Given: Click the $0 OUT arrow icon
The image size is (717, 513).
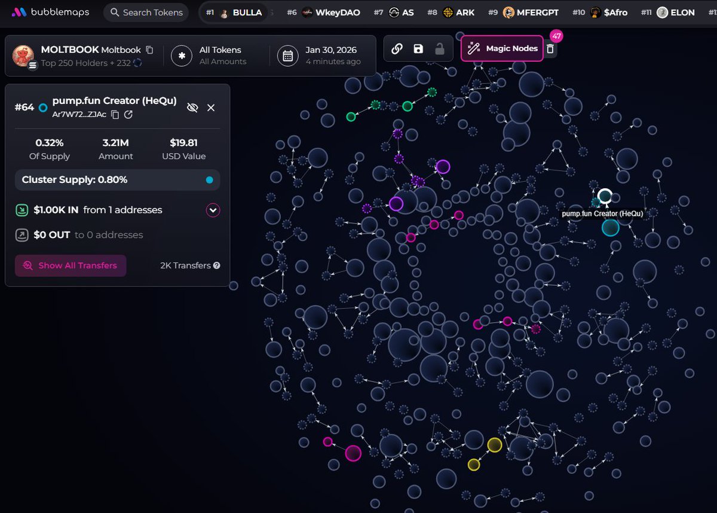Looking at the screenshot, I should point(22,235).
